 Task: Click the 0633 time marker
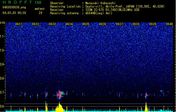click(52, 24)
